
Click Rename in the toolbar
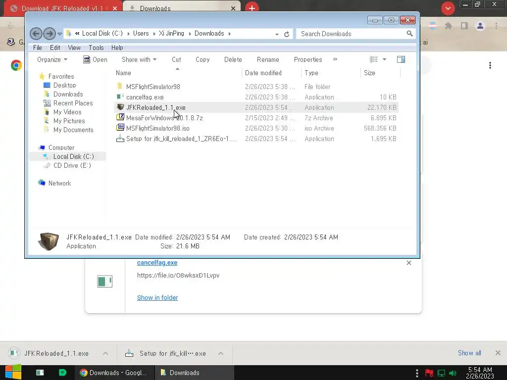pos(268,59)
